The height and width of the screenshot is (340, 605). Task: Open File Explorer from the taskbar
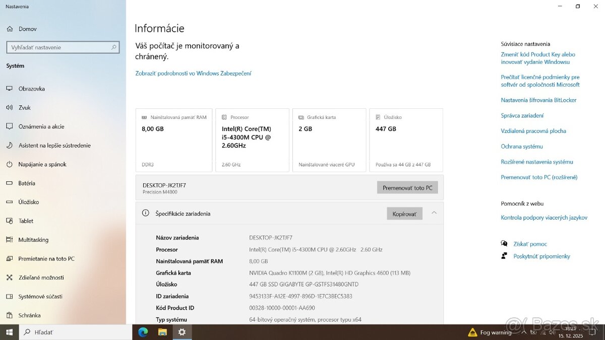162,332
